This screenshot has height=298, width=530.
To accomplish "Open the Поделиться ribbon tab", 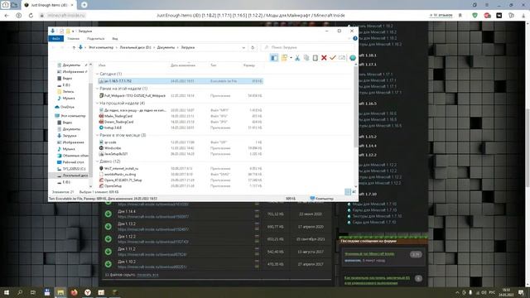I will tap(95, 39).
